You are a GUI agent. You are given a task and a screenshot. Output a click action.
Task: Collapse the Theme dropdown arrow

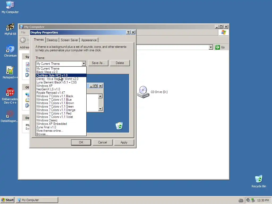point(84,63)
